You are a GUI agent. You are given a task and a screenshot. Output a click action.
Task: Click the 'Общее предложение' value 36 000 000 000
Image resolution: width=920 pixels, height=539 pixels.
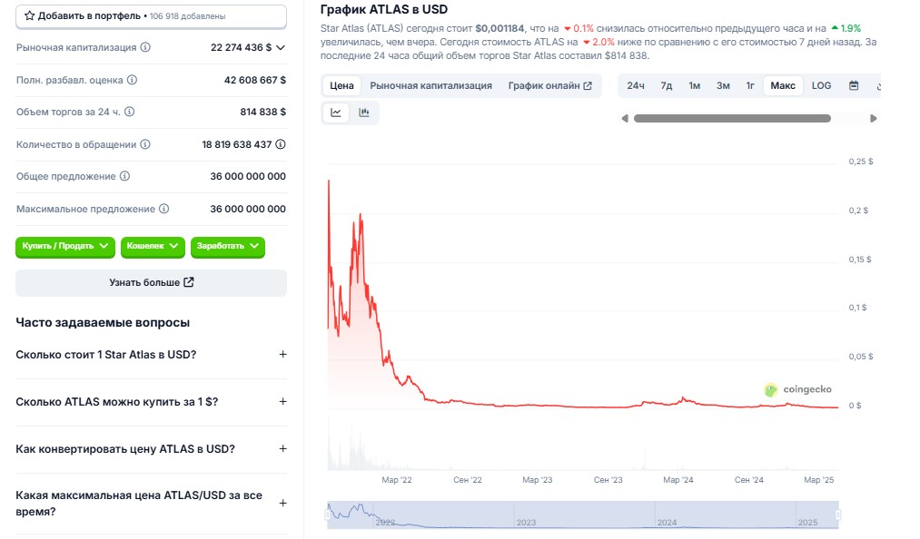point(248,176)
